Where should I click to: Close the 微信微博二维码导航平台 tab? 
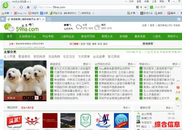43,19
